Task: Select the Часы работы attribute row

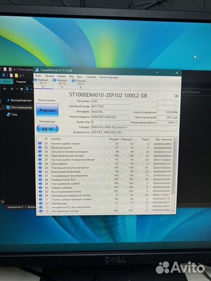Action: pyautogui.click(x=105, y=163)
